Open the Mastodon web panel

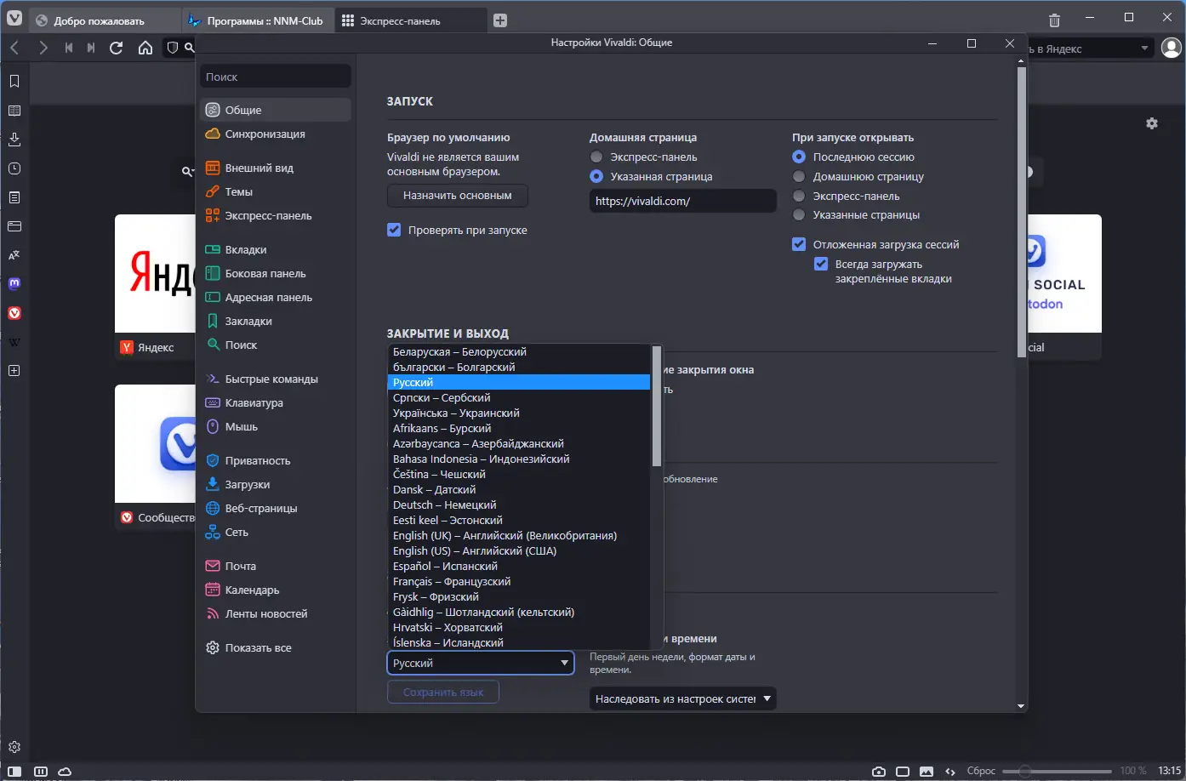point(14,284)
